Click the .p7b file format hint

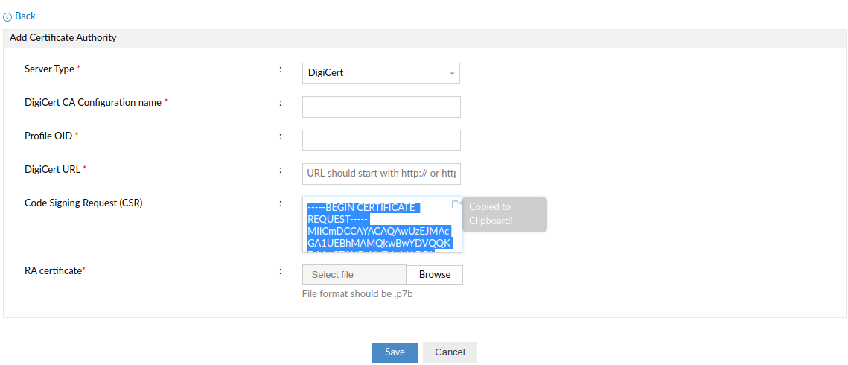tap(357, 294)
